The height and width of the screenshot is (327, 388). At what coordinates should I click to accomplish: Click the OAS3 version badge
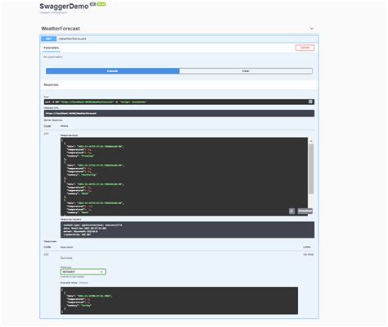(x=102, y=4)
